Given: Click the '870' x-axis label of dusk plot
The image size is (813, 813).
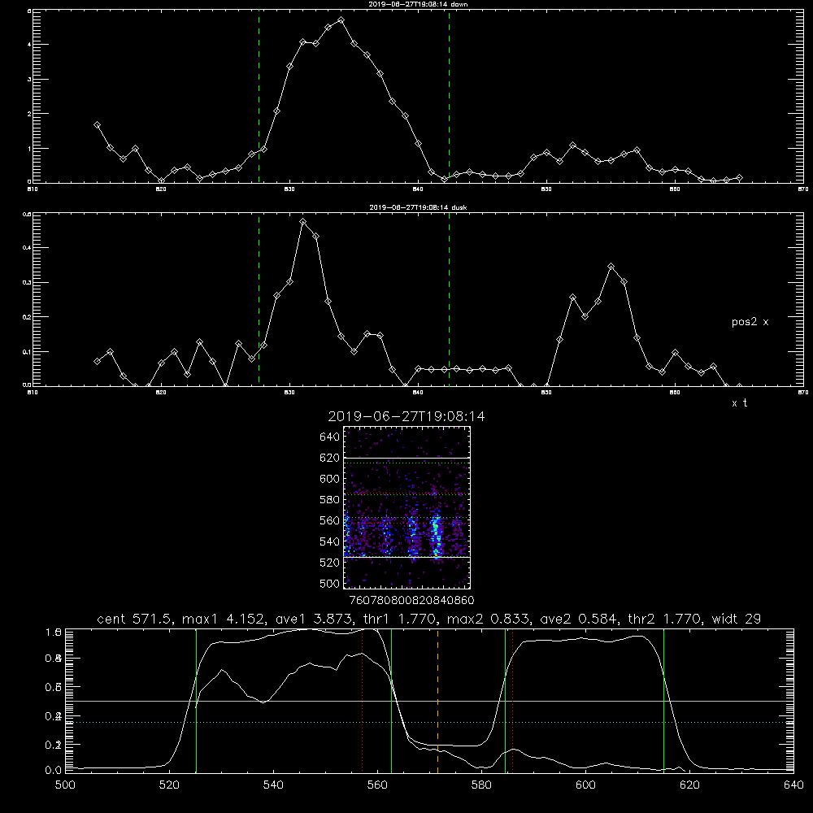Looking at the screenshot, I should pyautogui.click(x=803, y=393).
